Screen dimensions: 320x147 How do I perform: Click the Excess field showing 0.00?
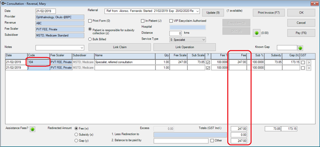[x=164, y=129]
